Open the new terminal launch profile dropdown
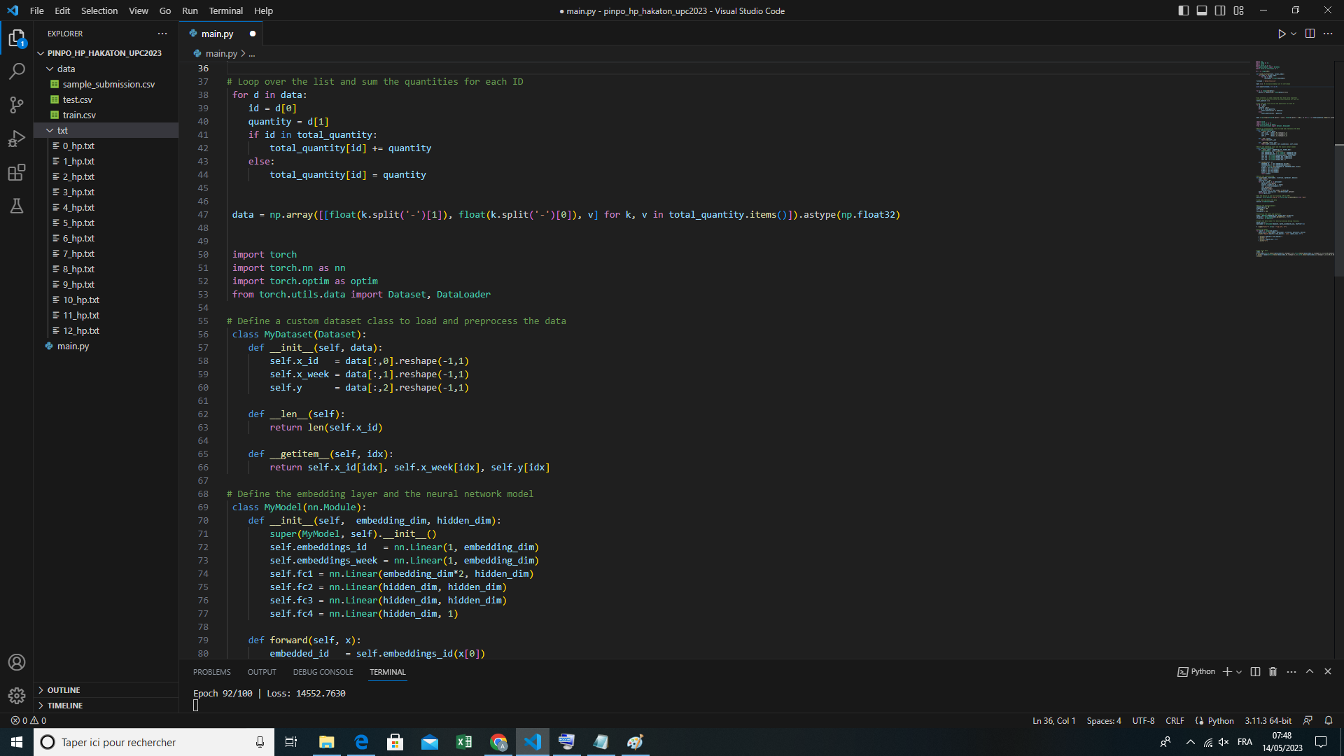This screenshot has width=1344, height=756. [1239, 672]
